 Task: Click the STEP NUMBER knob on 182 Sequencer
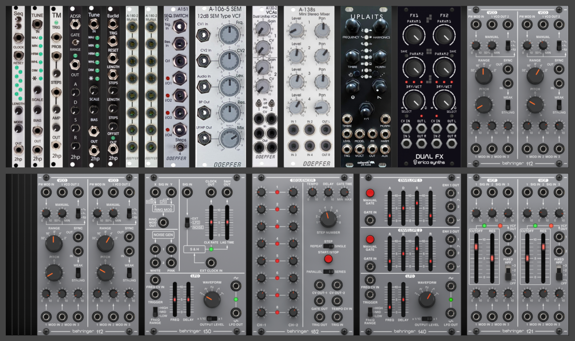[328, 219]
